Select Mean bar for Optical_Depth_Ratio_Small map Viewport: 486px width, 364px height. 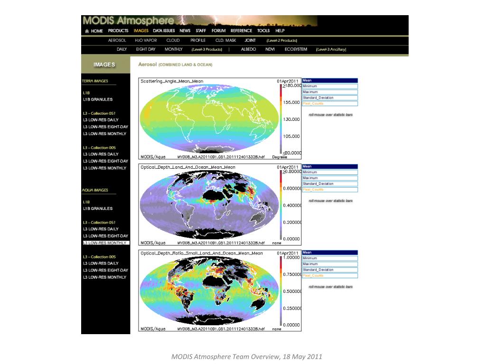click(x=330, y=253)
